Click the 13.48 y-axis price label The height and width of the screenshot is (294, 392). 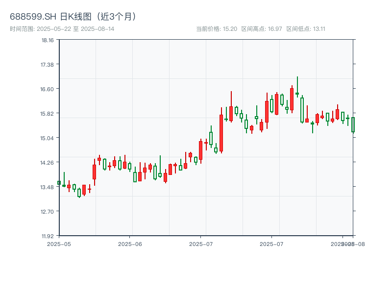pyautogui.click(x=48, y=187)
